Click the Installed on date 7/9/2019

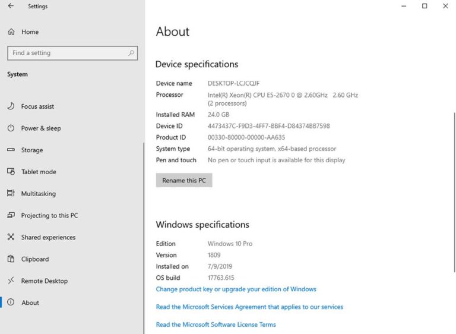[220, 266]
